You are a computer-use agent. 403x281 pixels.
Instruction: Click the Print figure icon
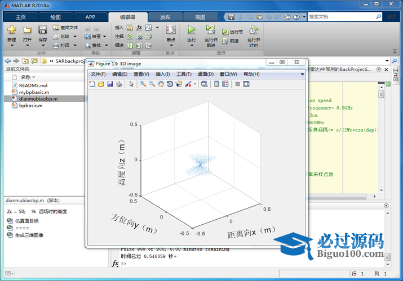pos(118,84)
